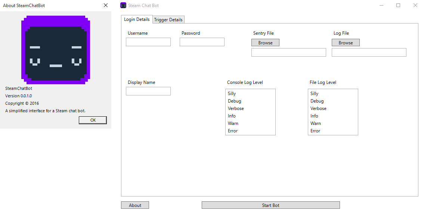Select Debug in File Log Level
The width and height of the screenshot is (424, 214).
[333, 101]
